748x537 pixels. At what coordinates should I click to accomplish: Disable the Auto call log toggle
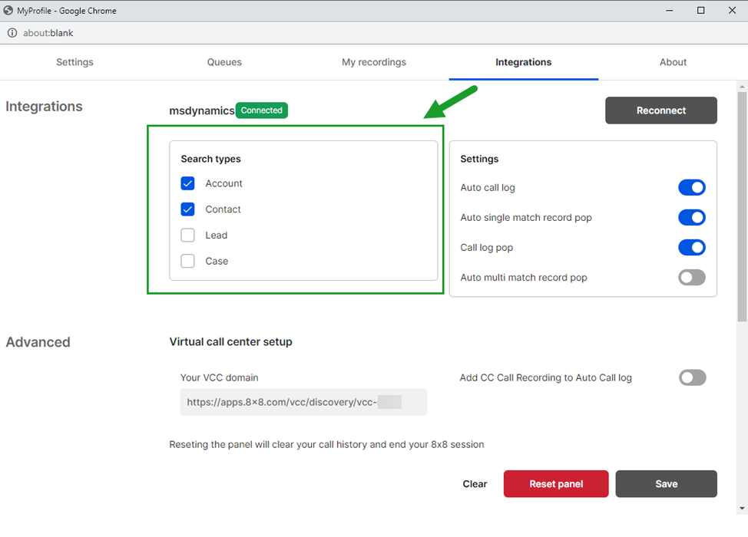click(691, 187)
